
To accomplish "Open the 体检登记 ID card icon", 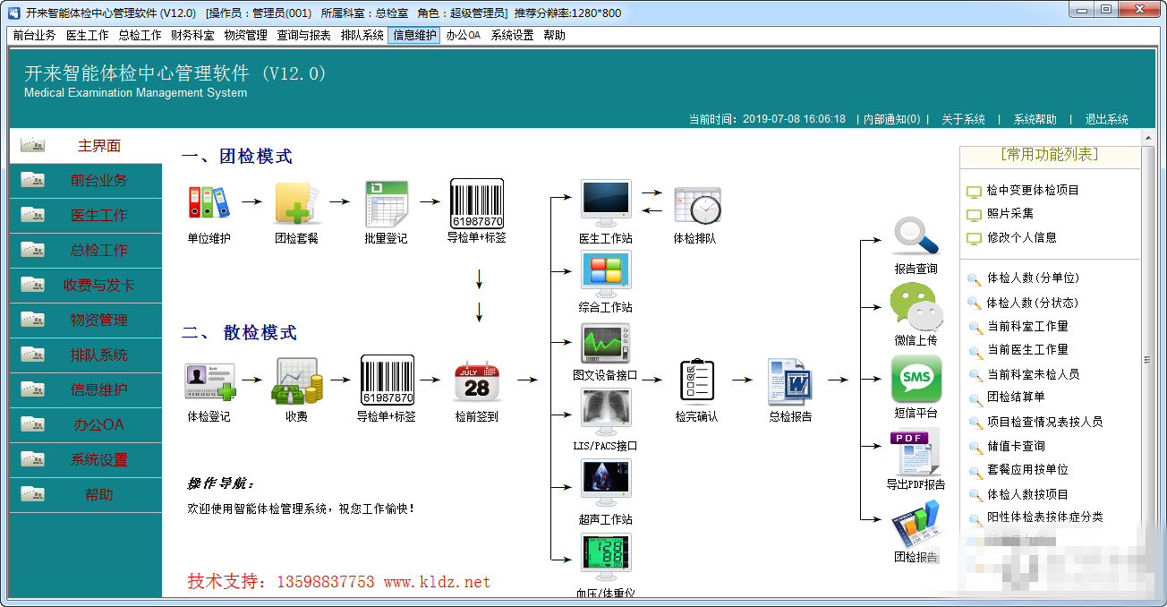I will pos(209,381).
